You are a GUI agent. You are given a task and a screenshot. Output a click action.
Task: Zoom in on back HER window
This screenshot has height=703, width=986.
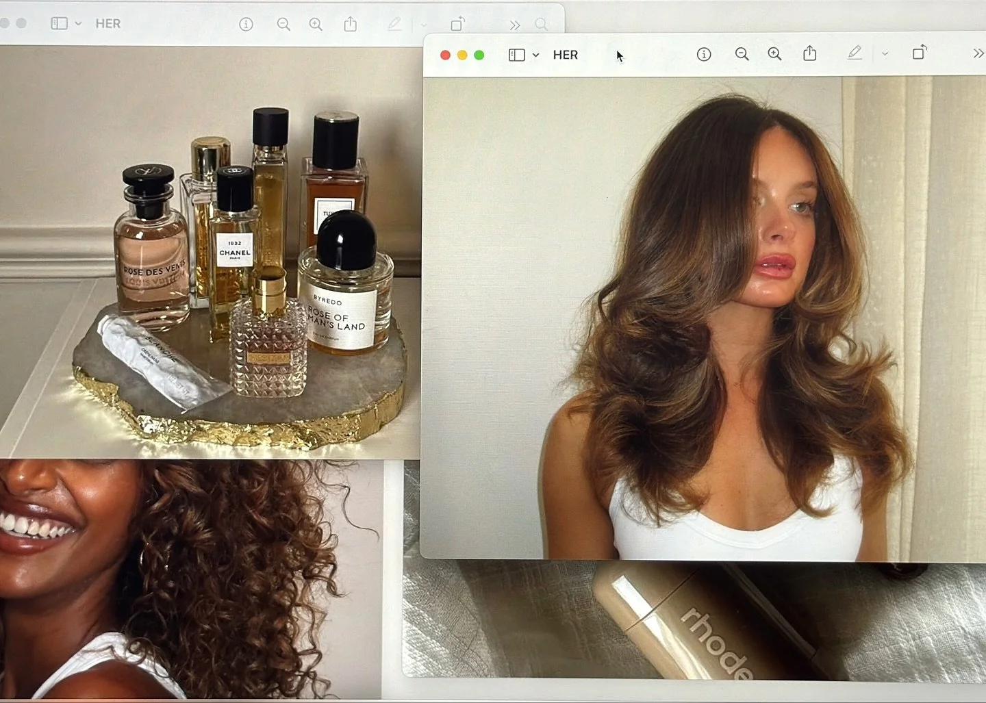(x=316, y=25)
